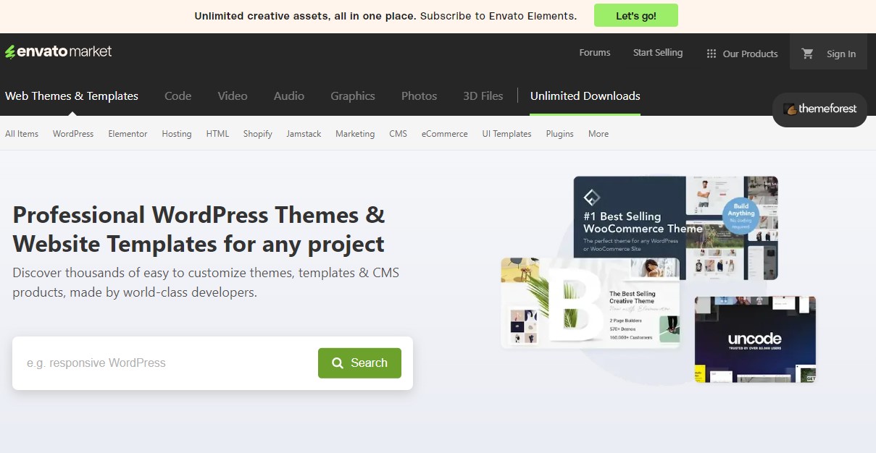Switch to the Photos tab

(x=420, y=96)
